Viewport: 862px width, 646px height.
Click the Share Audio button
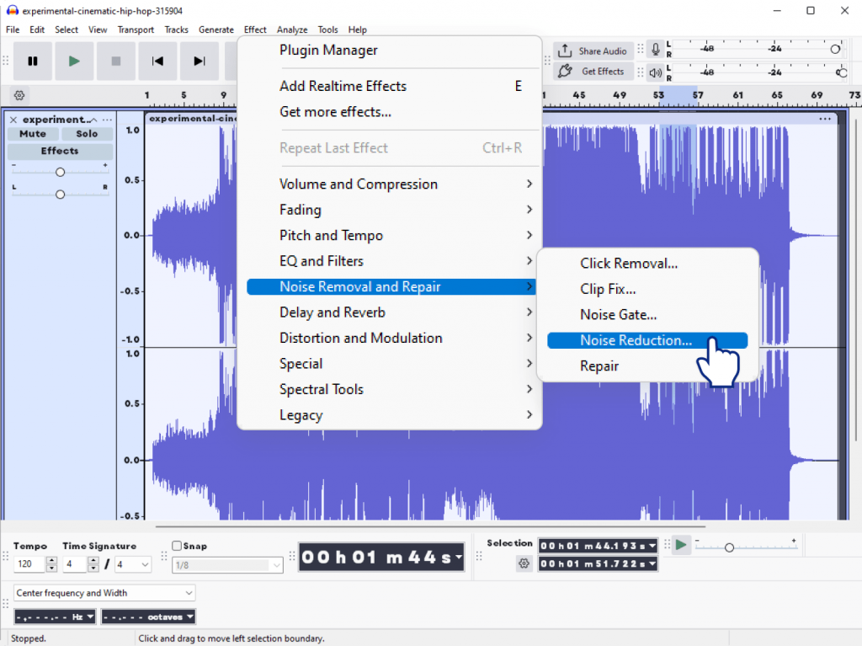[x=592, y=51]
